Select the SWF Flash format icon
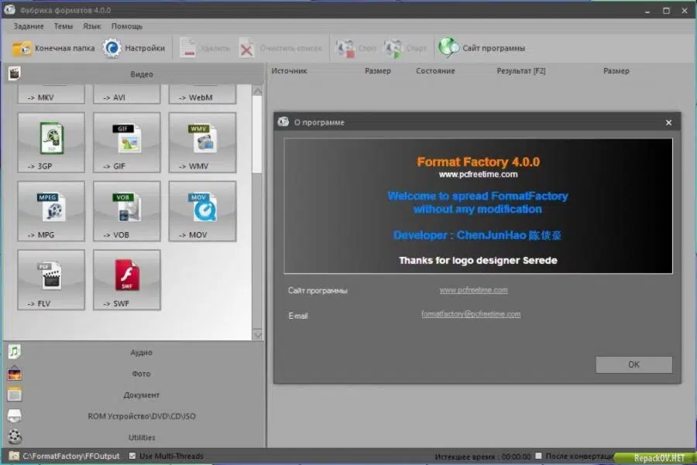This screenshot has height=465, width=697. point(127,280)
